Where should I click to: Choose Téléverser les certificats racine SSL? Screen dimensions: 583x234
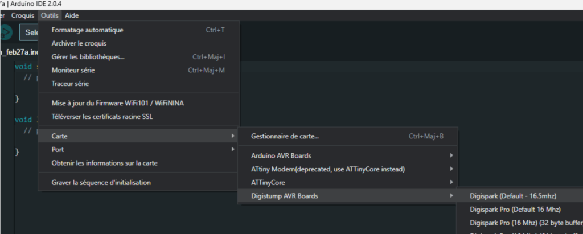[x=102, y=117]
